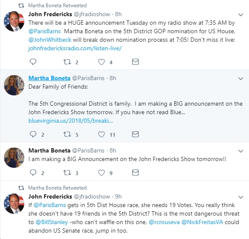
Task: Open the bluevirginia.us article link
Action: pos(71,121)
